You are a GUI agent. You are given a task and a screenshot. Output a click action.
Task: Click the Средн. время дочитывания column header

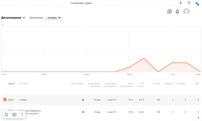110,85
